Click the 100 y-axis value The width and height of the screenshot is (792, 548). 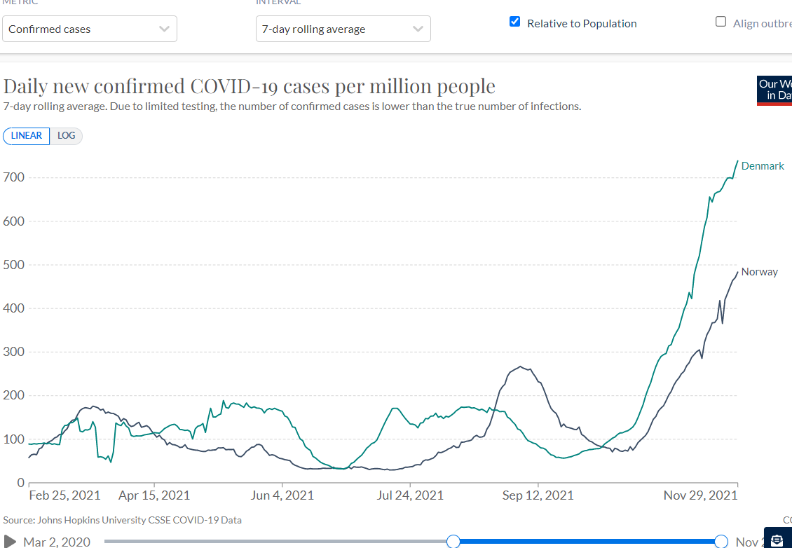click(14, 439)
